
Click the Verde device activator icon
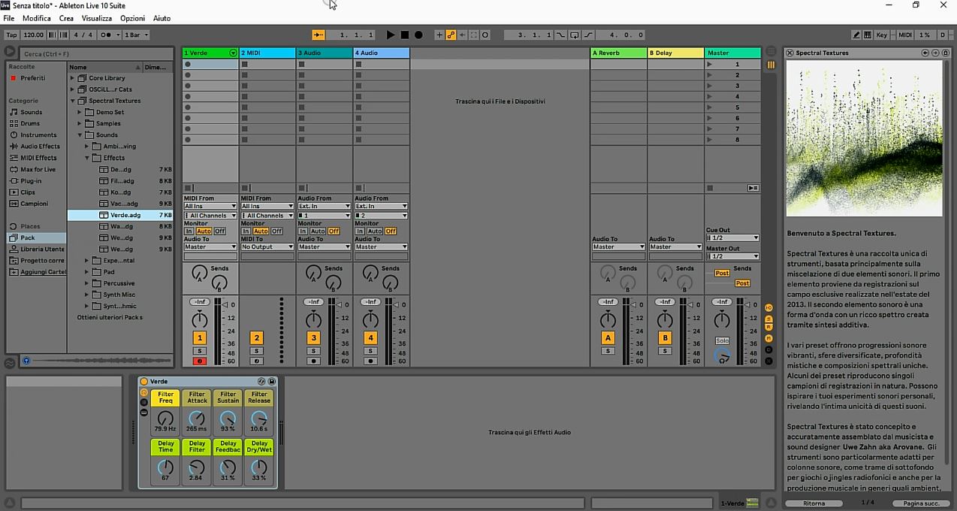tap(144, 382)
